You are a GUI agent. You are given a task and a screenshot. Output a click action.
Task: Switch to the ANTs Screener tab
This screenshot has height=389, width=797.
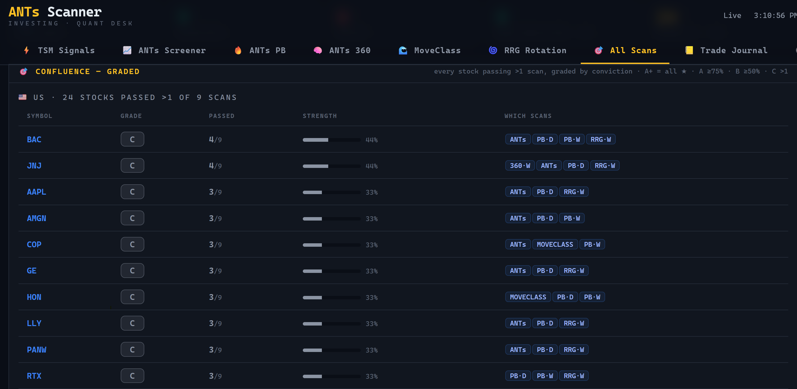[x=164, y=51]
